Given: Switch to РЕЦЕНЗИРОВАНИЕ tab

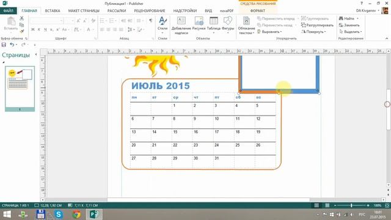Looking at the screenshot, I should [150, 11].
